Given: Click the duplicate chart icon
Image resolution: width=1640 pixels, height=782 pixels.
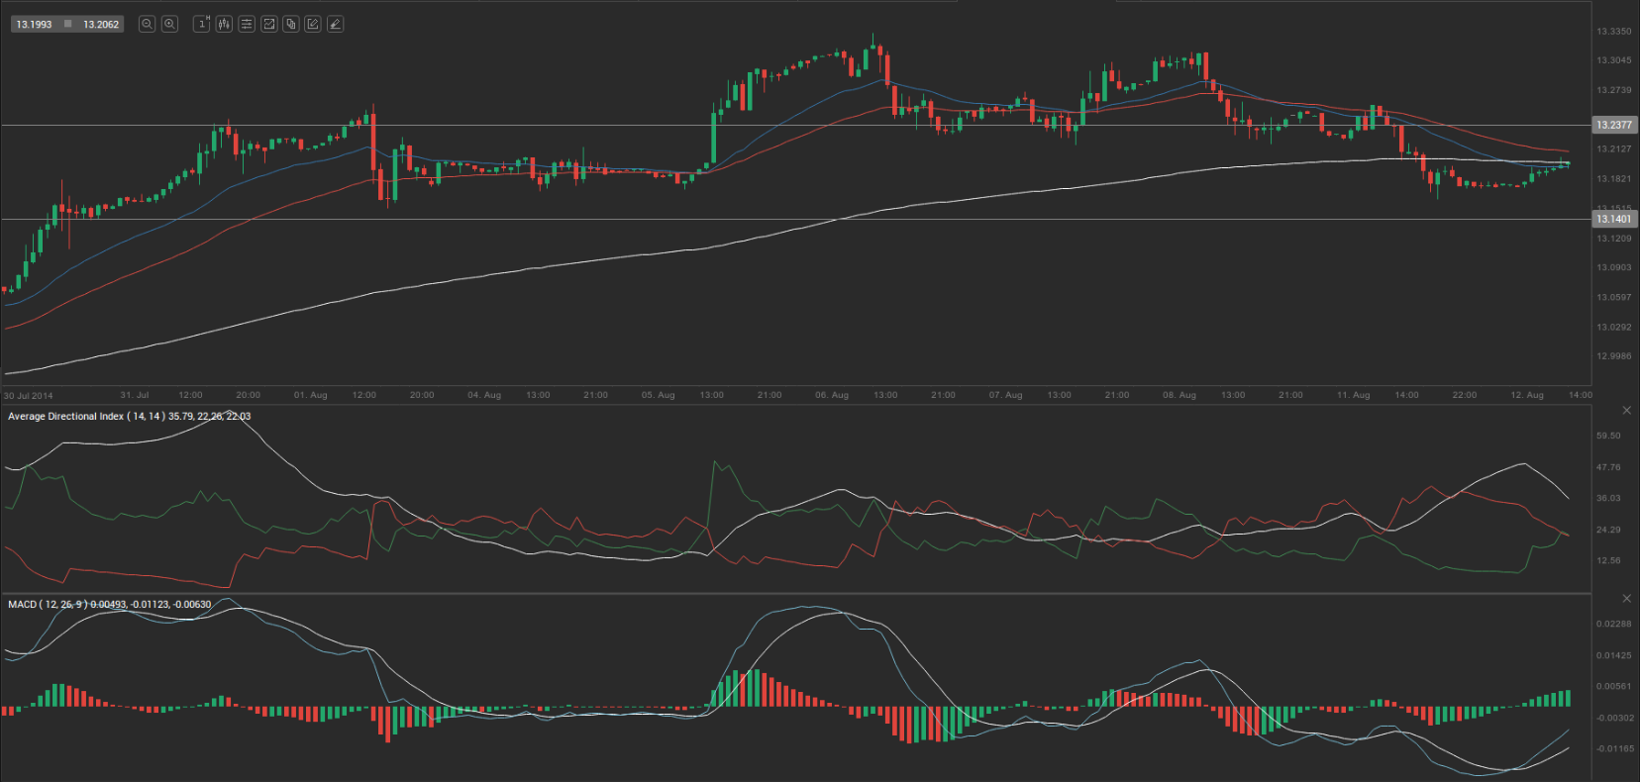Looking at the screenshot, I should point(291,24).
